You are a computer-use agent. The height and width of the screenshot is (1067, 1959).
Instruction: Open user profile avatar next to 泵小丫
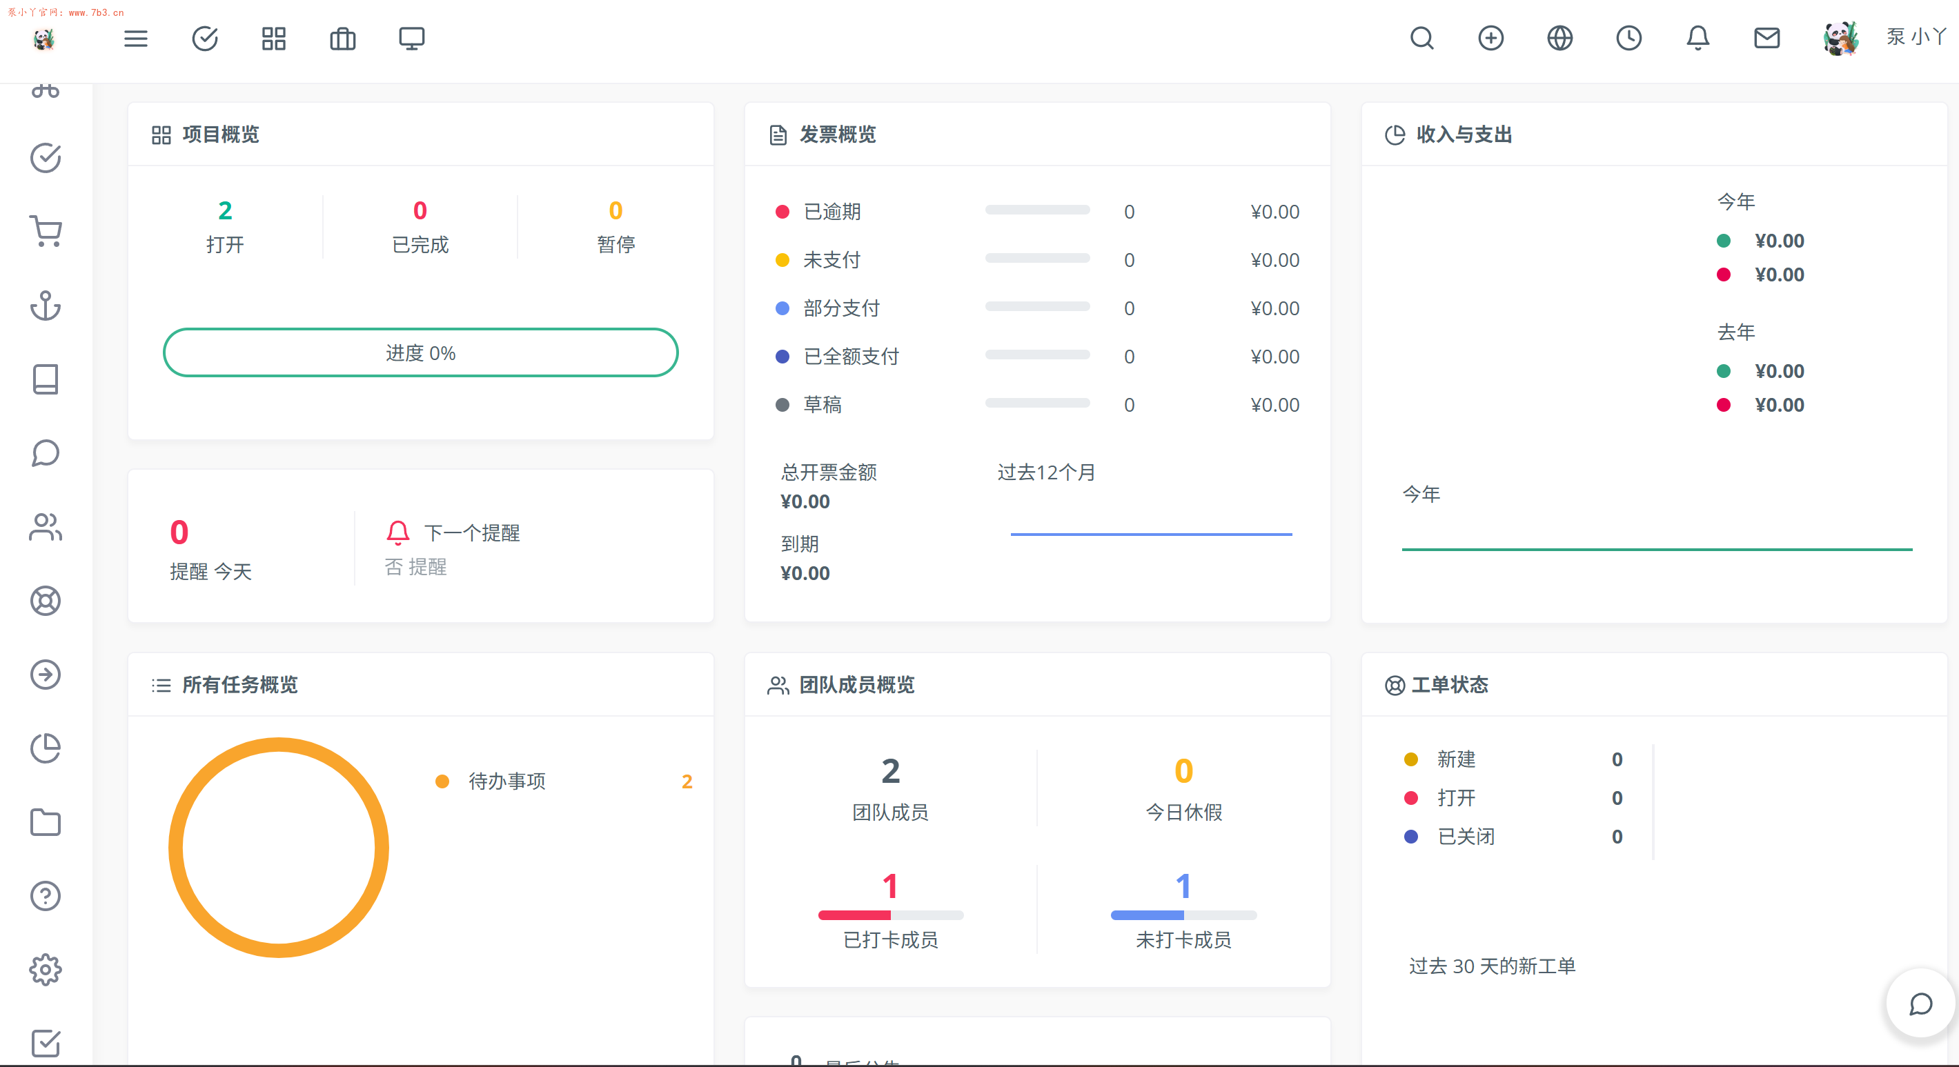(x=1840, y=38)
